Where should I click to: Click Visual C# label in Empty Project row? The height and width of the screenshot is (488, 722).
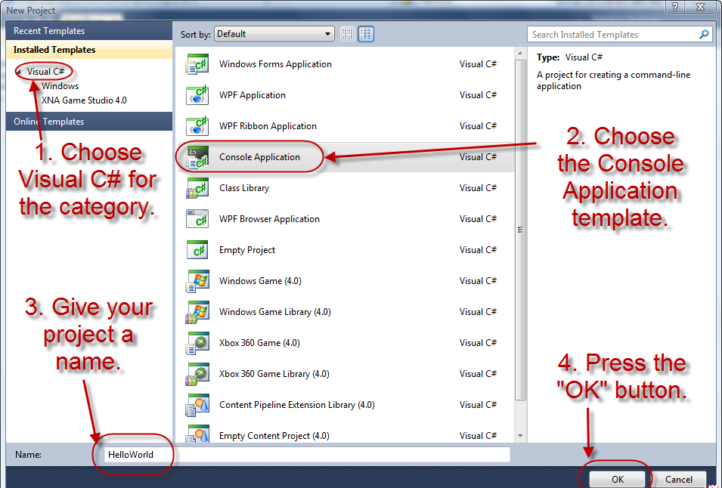point(478,250)
